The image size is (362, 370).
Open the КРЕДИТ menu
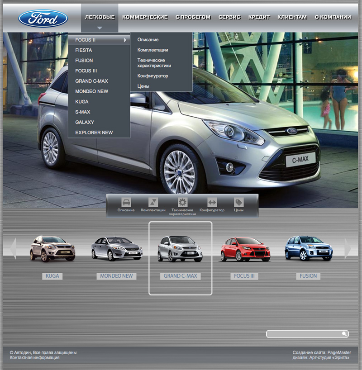pos(259,17)
